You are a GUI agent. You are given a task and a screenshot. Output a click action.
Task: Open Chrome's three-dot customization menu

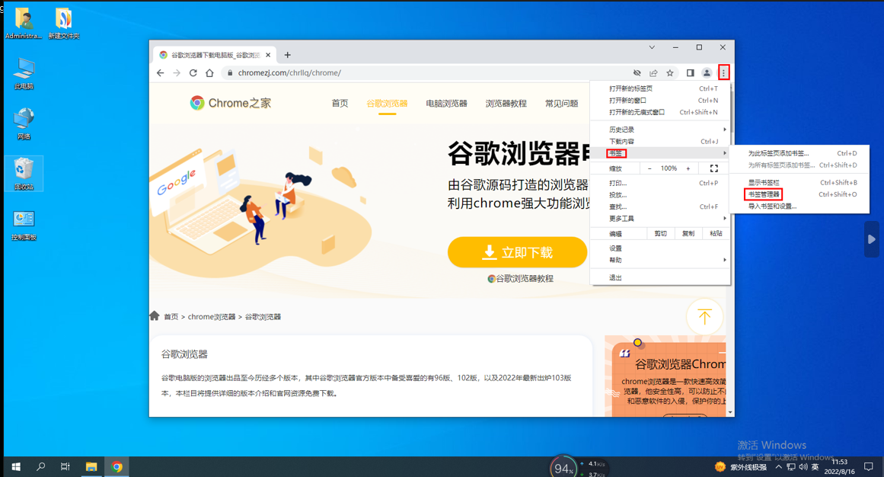point(723,72)
